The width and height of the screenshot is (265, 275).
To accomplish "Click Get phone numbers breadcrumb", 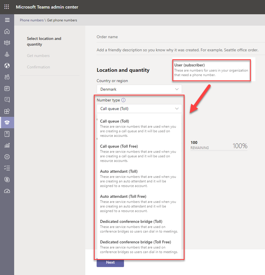I will (x=62, y=20).
